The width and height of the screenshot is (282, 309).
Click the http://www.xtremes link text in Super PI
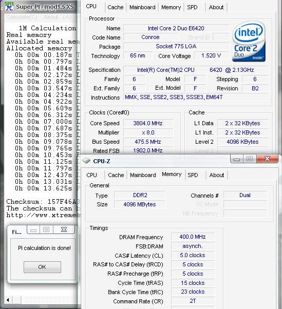43,215
